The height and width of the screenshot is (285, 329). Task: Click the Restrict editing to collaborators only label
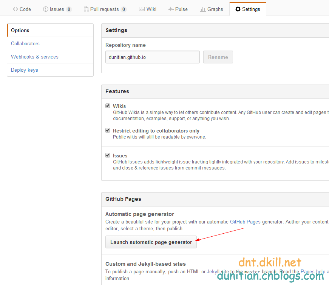pos(156,131)
